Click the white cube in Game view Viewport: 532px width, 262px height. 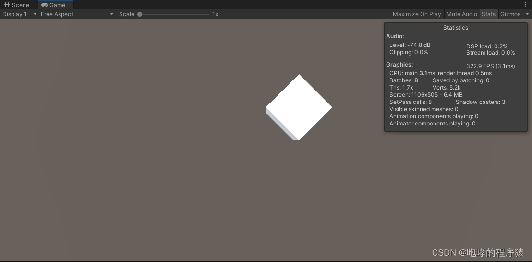pyautogui.click(x=299, y=107)
